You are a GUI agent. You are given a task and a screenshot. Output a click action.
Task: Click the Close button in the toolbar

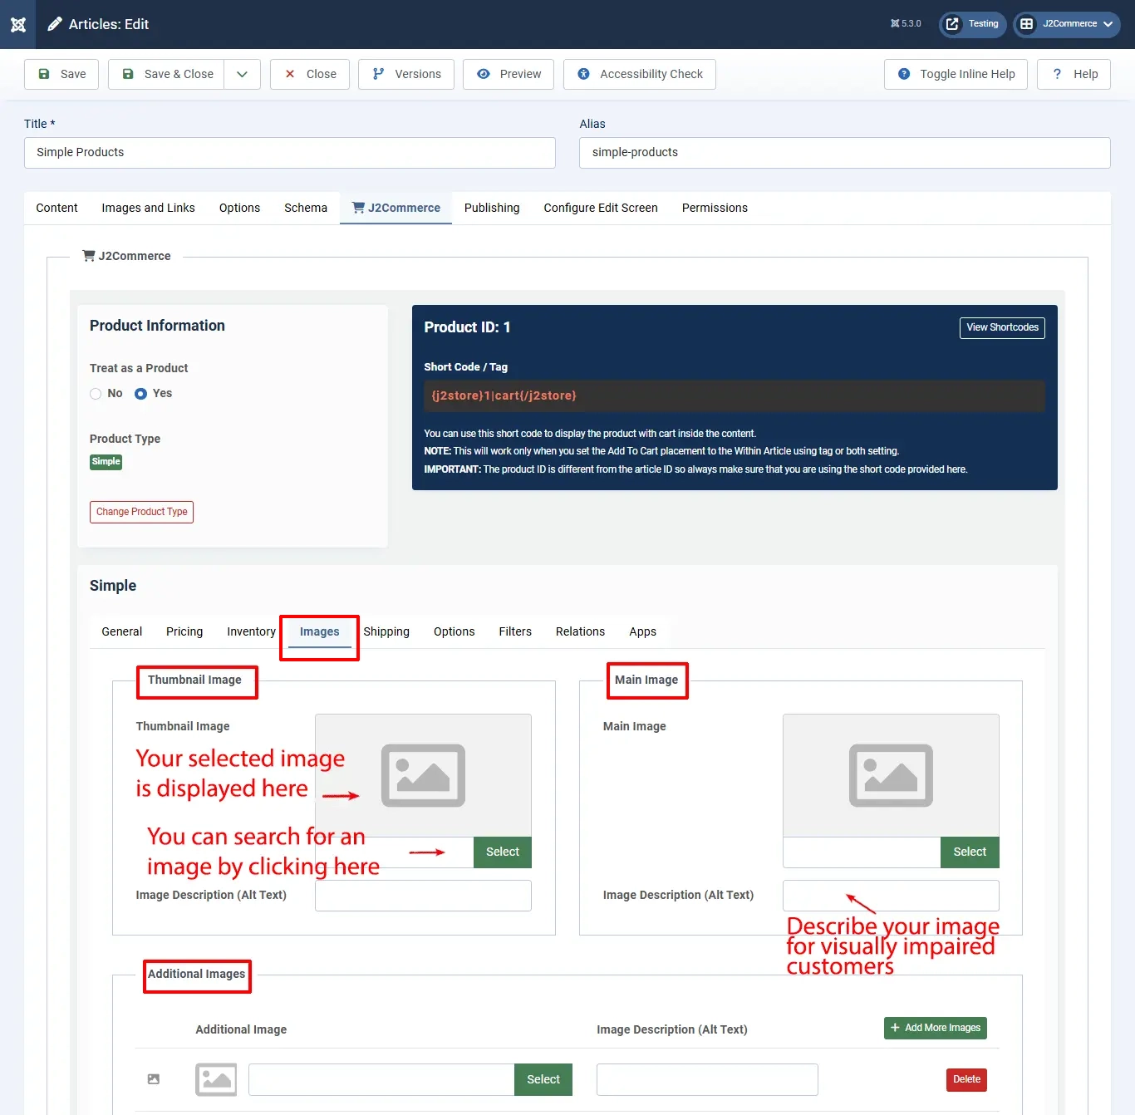(310, 74)
